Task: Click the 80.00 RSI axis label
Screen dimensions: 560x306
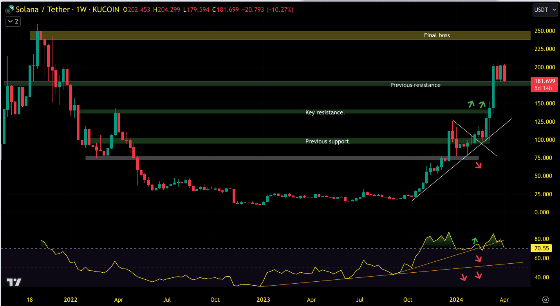Action: pos(542,239)
